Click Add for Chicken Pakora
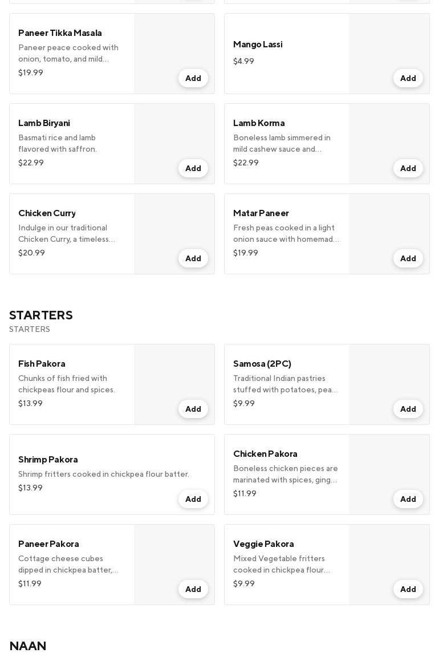 tap(408, 499)
